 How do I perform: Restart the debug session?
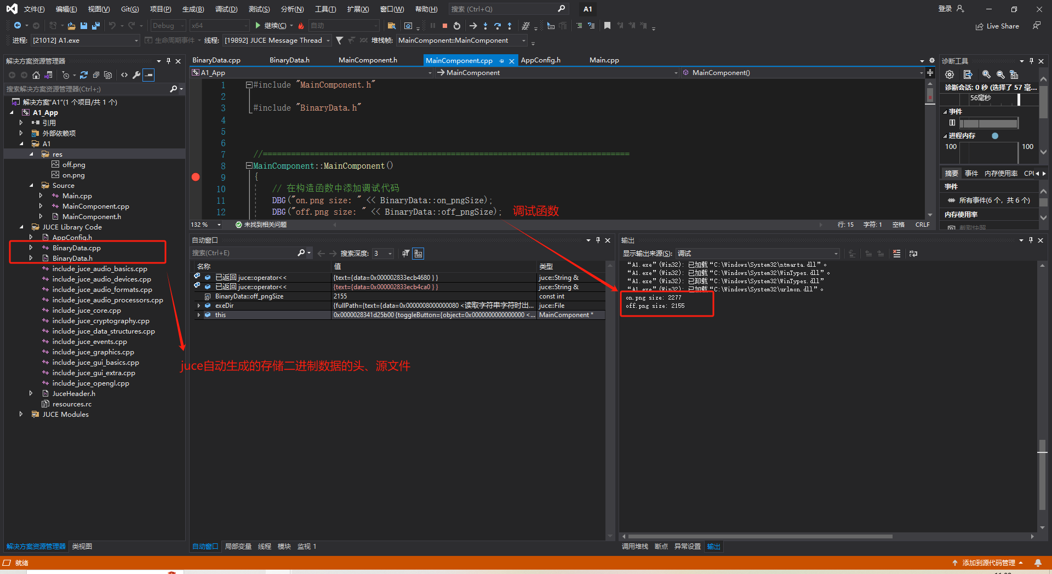457,26
